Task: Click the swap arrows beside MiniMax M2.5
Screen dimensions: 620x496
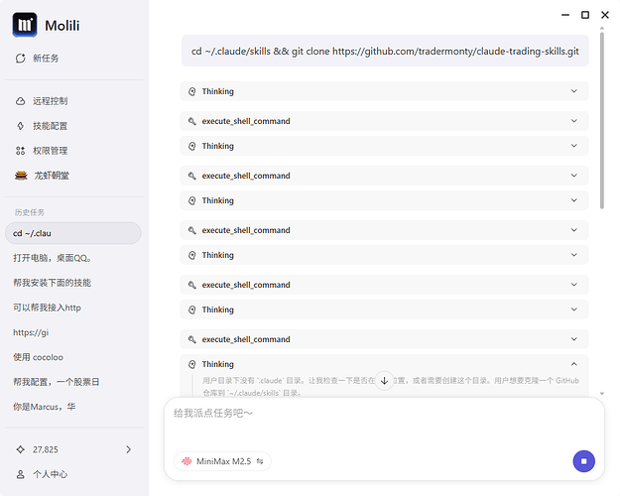Action: [x=260, y=461]
